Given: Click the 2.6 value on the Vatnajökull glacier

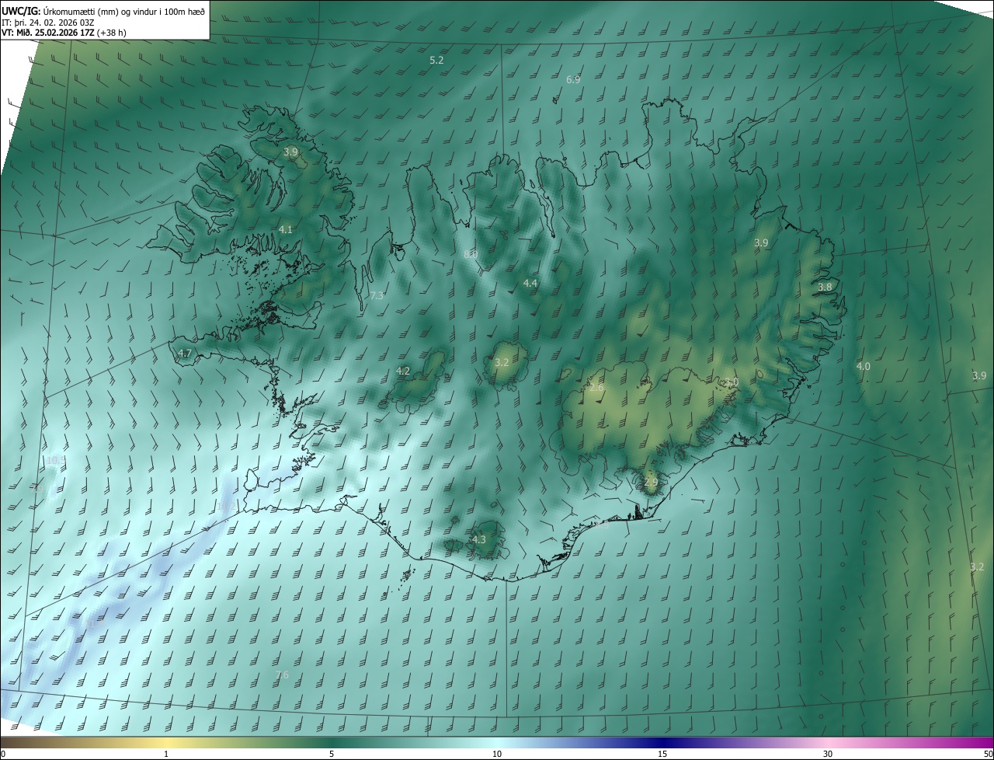Looking at the screenshot, I should tap(596, 387).
